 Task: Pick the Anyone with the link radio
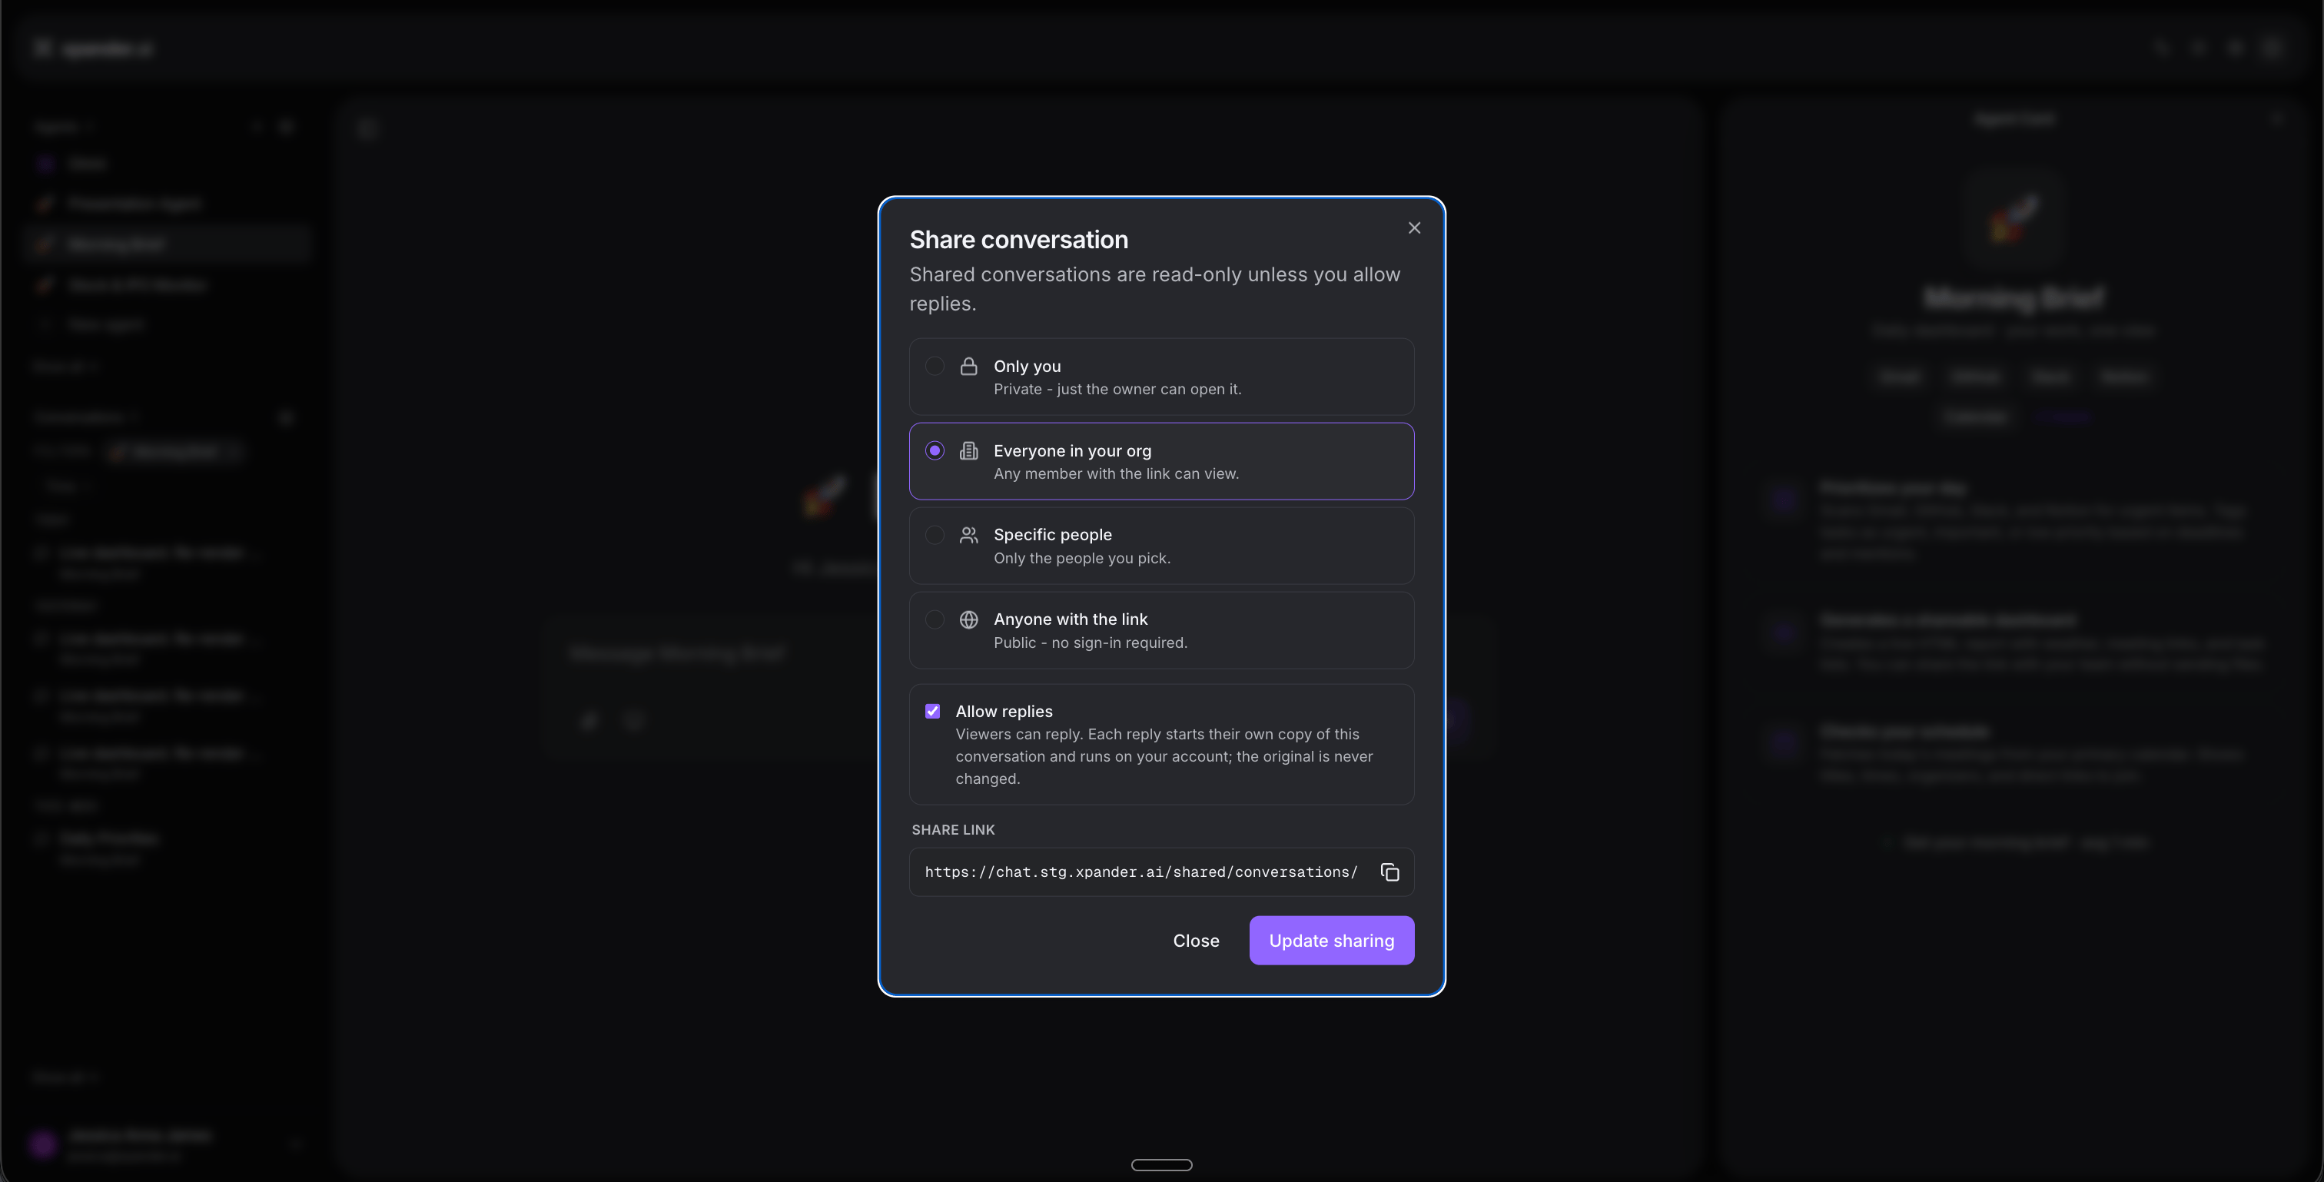coord(935,619)
